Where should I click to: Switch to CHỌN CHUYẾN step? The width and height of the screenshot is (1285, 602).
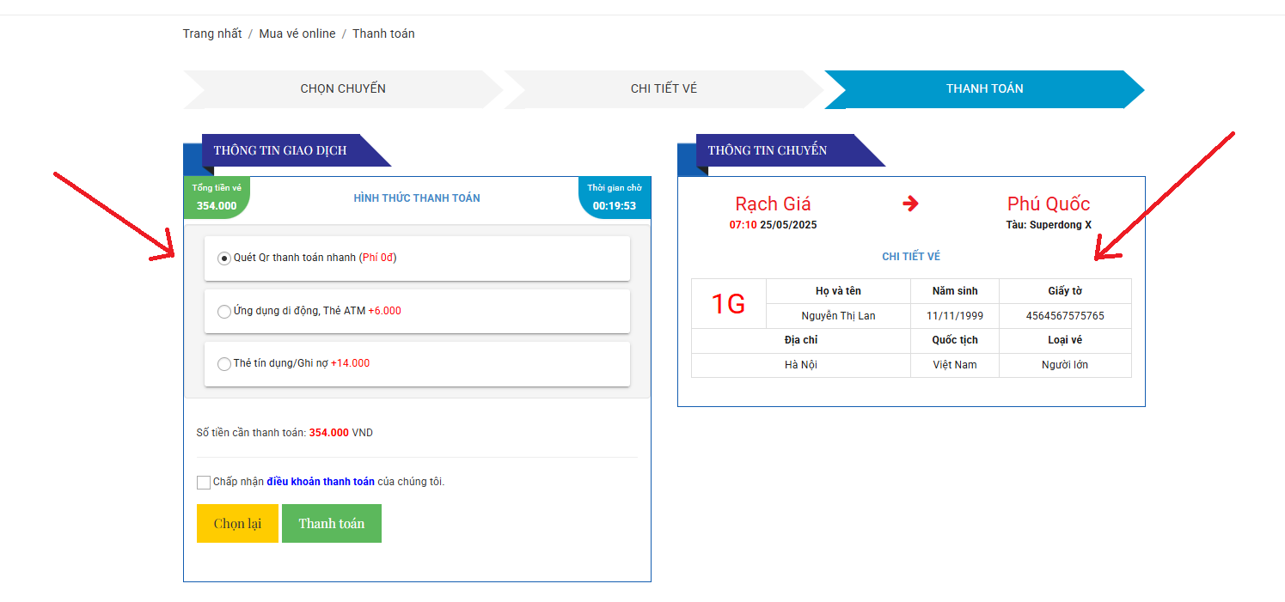coord(343,89)
